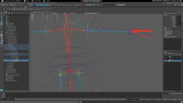Click the Maya logo icon bottom-left

click(x=1, y=90)
